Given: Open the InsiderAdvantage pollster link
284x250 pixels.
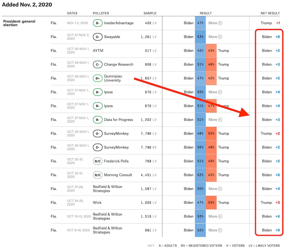Looking at the screenshot, I should [119, 23].
